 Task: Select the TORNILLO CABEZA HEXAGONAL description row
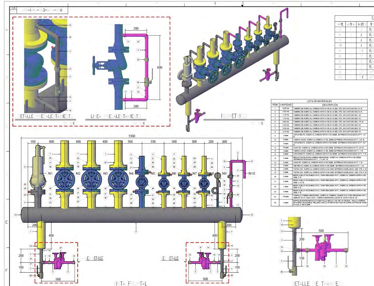pyautogui.click(x=330, y=197)
